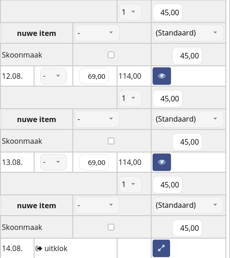Tick the Skoonmaak checkbox above 12.08.

[x=111, y=55]
